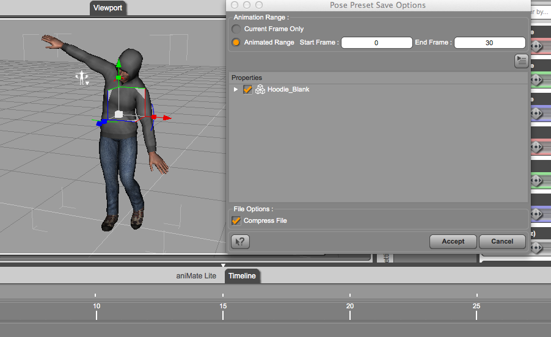Click the "Pose Preset Save Options" title
551x337 pixels.
click(378, 5)
